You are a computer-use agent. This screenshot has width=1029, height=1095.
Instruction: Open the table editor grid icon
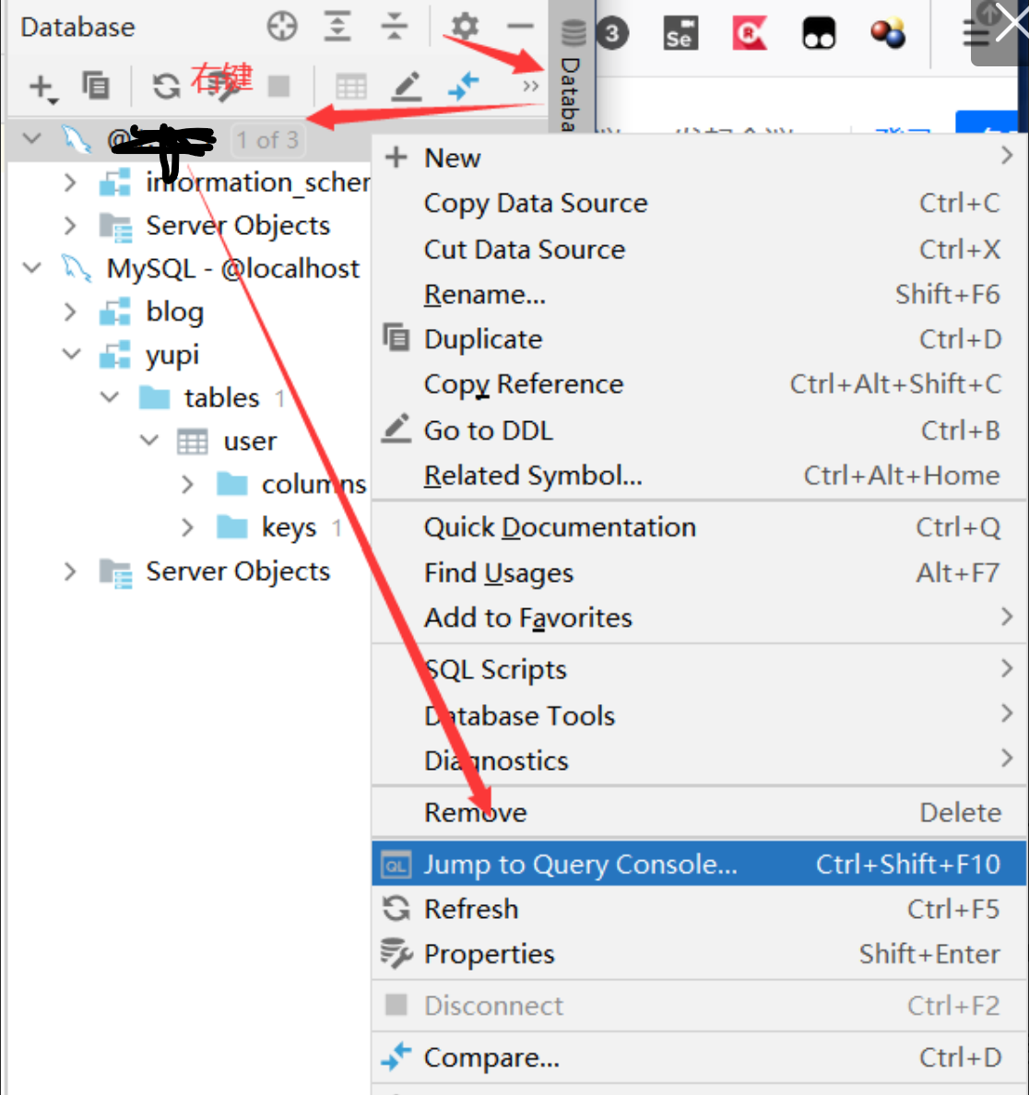(350, 87)
